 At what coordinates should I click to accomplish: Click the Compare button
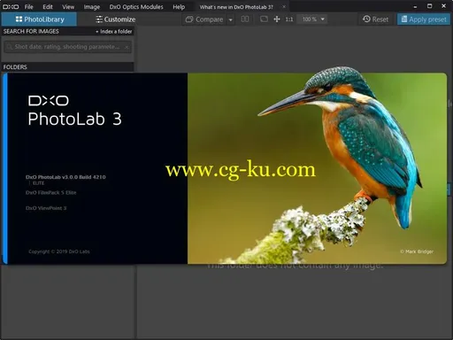pyautogui.click(x=204, y=19)
